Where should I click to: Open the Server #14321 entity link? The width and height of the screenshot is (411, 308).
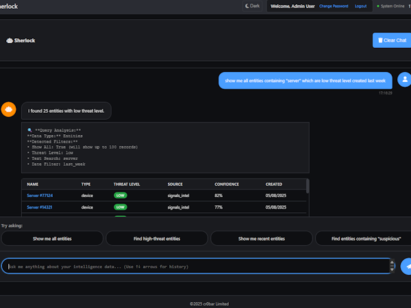tap(39, 207)
